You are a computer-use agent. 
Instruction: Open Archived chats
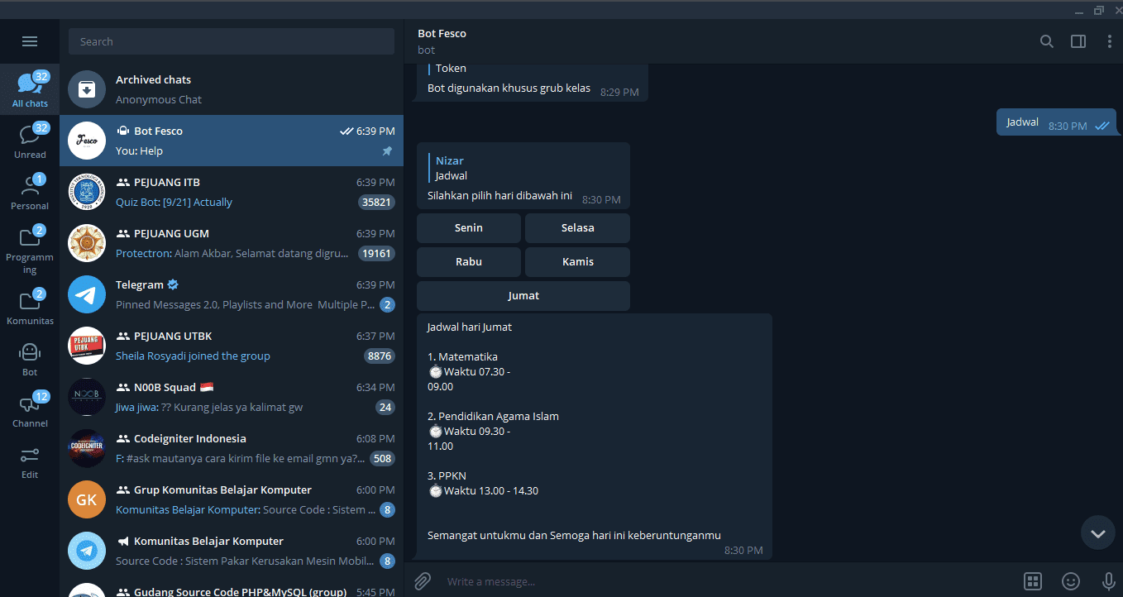[x=232, y=89]
